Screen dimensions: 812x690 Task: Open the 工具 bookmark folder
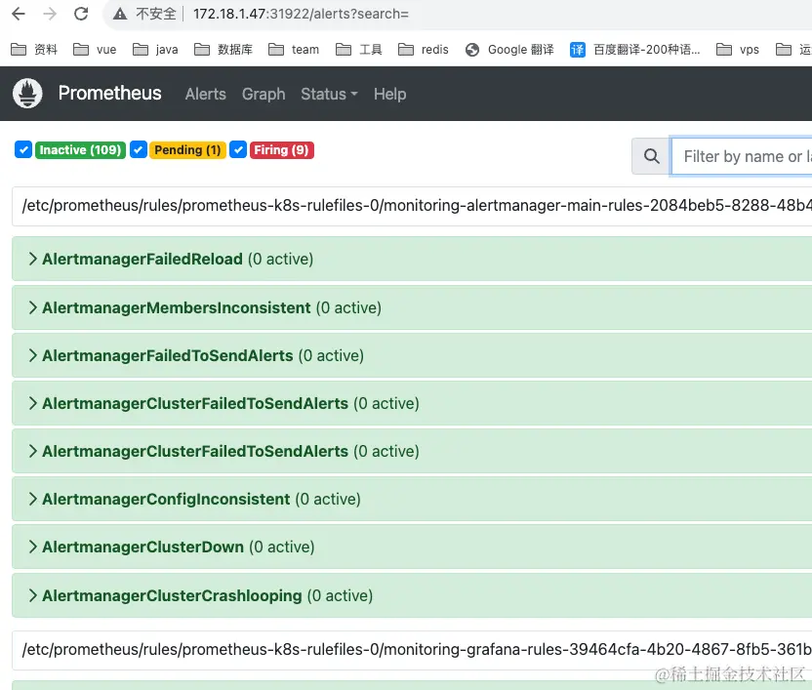coord(358,49)
